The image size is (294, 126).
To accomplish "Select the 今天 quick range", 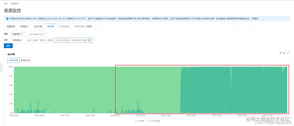I will point(29,40).
